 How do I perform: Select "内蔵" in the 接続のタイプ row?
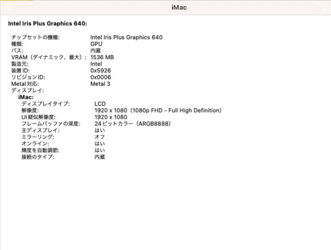coord(100,157)
